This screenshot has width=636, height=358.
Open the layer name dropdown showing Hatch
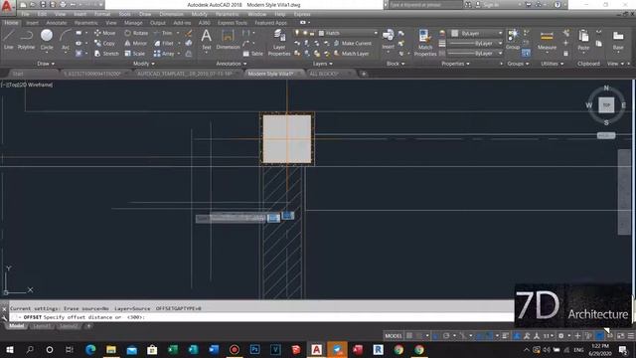[347, 33]
